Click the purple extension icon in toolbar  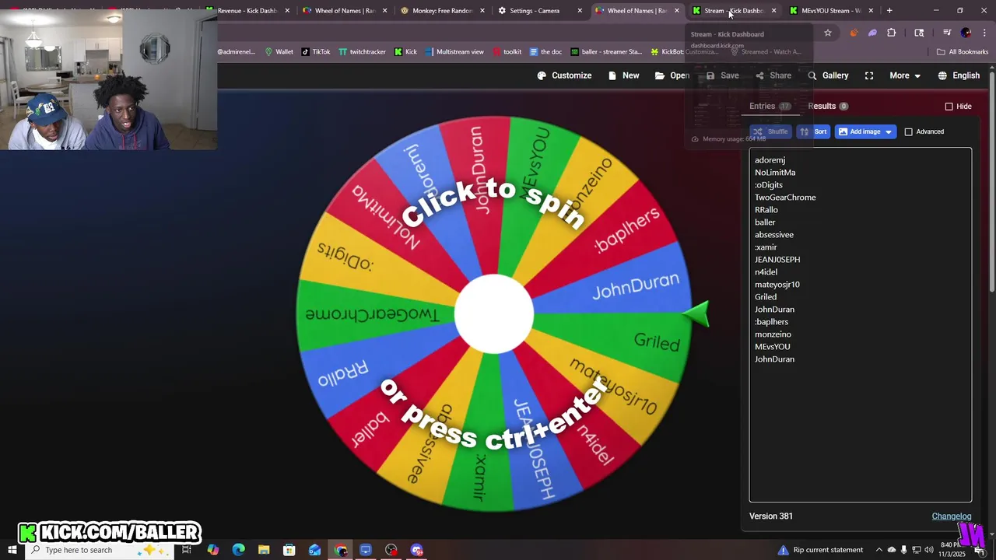click(872, 33)
